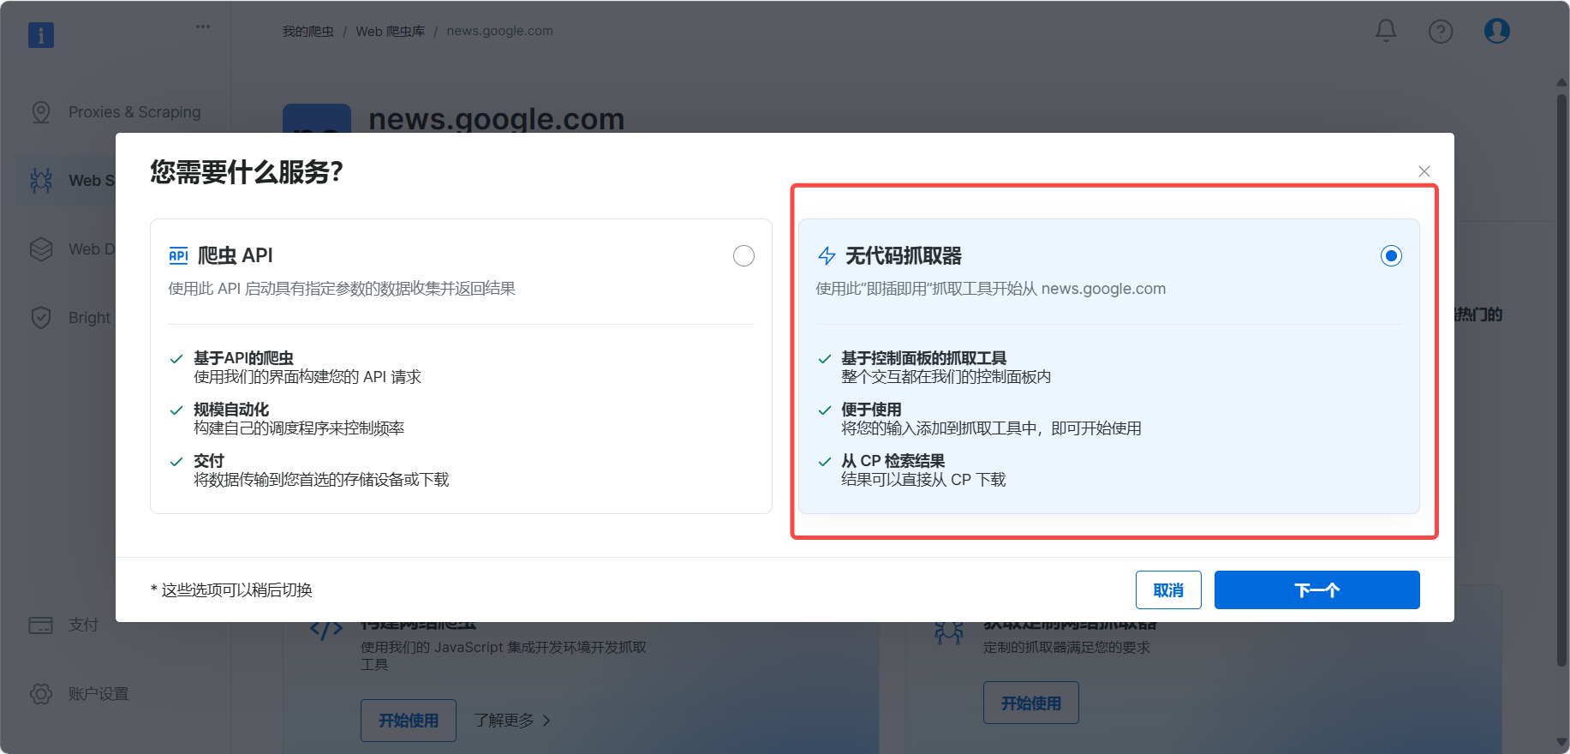Click 基于控制面板的抓取工具 feature text

pos(923,358)
